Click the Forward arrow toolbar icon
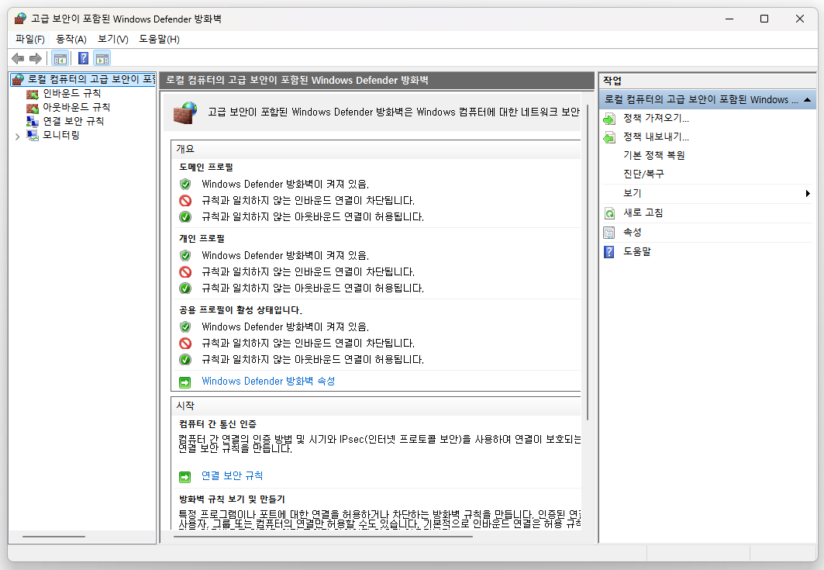The width and height of the screenshot is (824, 570). click(x=35, y=58)
